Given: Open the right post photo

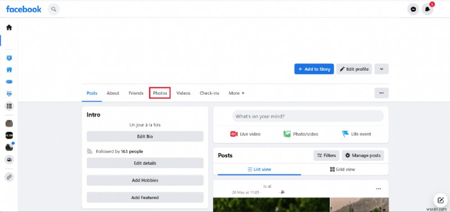Looking at the screenshot, I should tap(359, 204).
